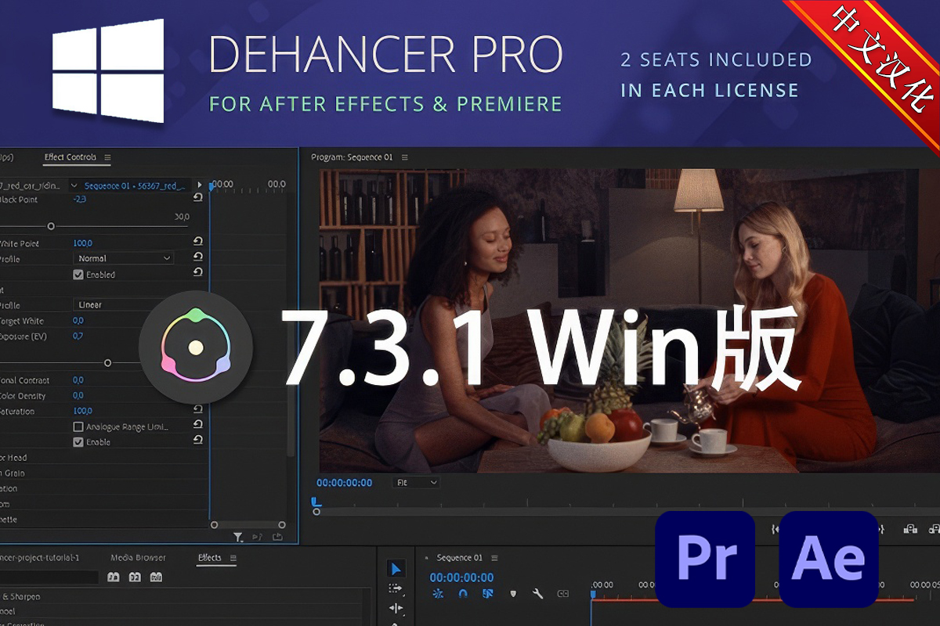Uncheck the Enable checkbox below Analogue Range
940x626 pixels.
(78, 442)
